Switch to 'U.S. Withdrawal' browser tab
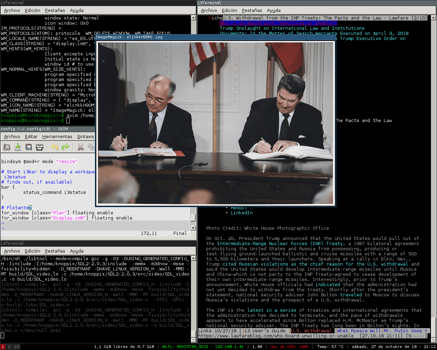This screenshot has height=350, width=437. click(x=311, y=331)
